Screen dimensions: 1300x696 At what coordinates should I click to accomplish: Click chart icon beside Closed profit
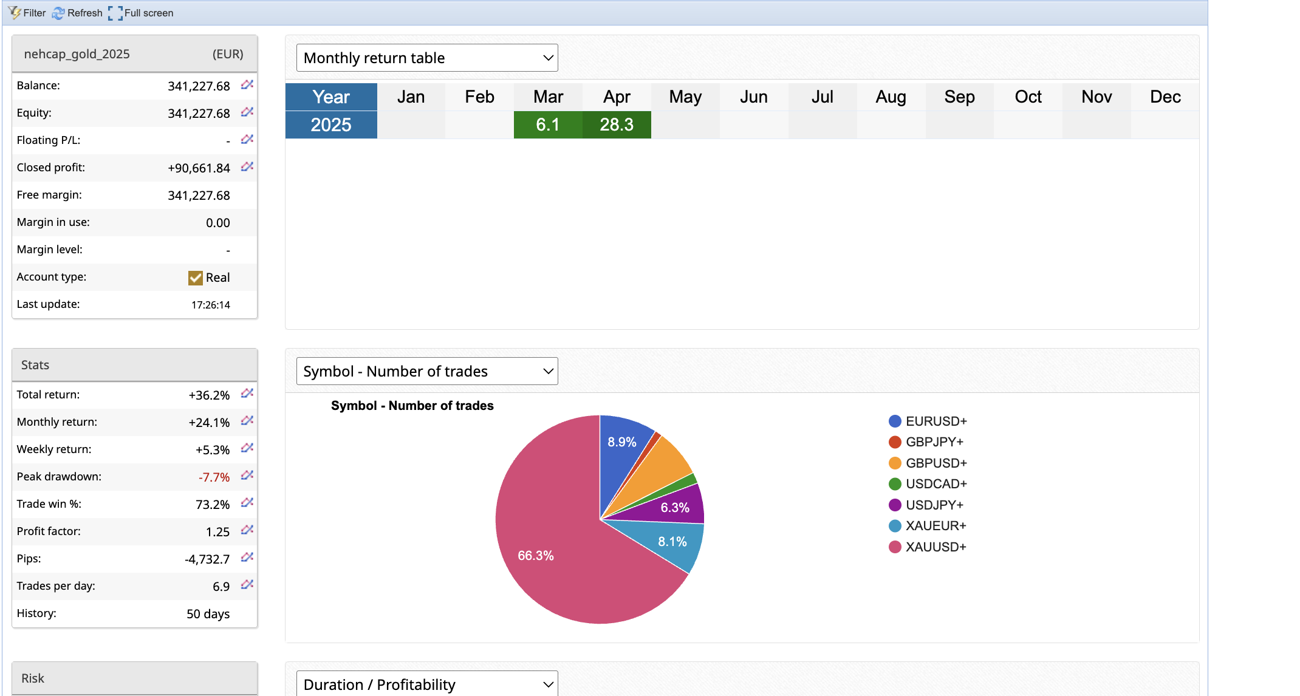click(x=247, y=167)
